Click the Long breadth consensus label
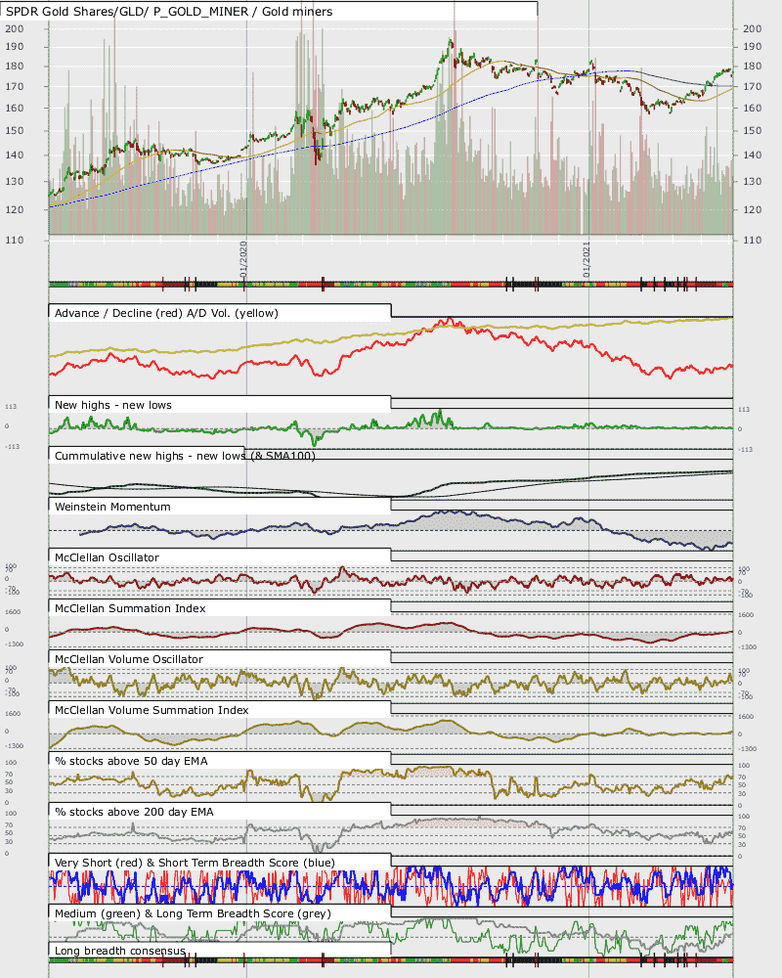This screenshot has height=978, width=782. 119,951
